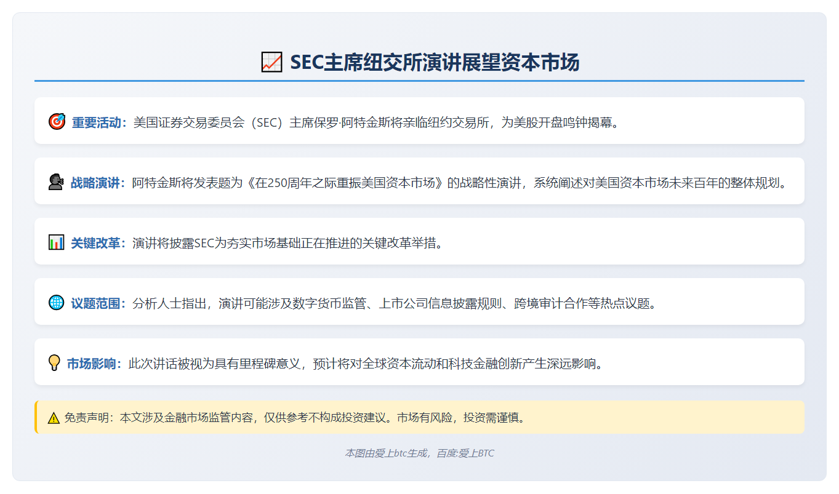Open the 关键改革 section card
Viewport: 839px width, 494px height.
(x=420, y=241)
